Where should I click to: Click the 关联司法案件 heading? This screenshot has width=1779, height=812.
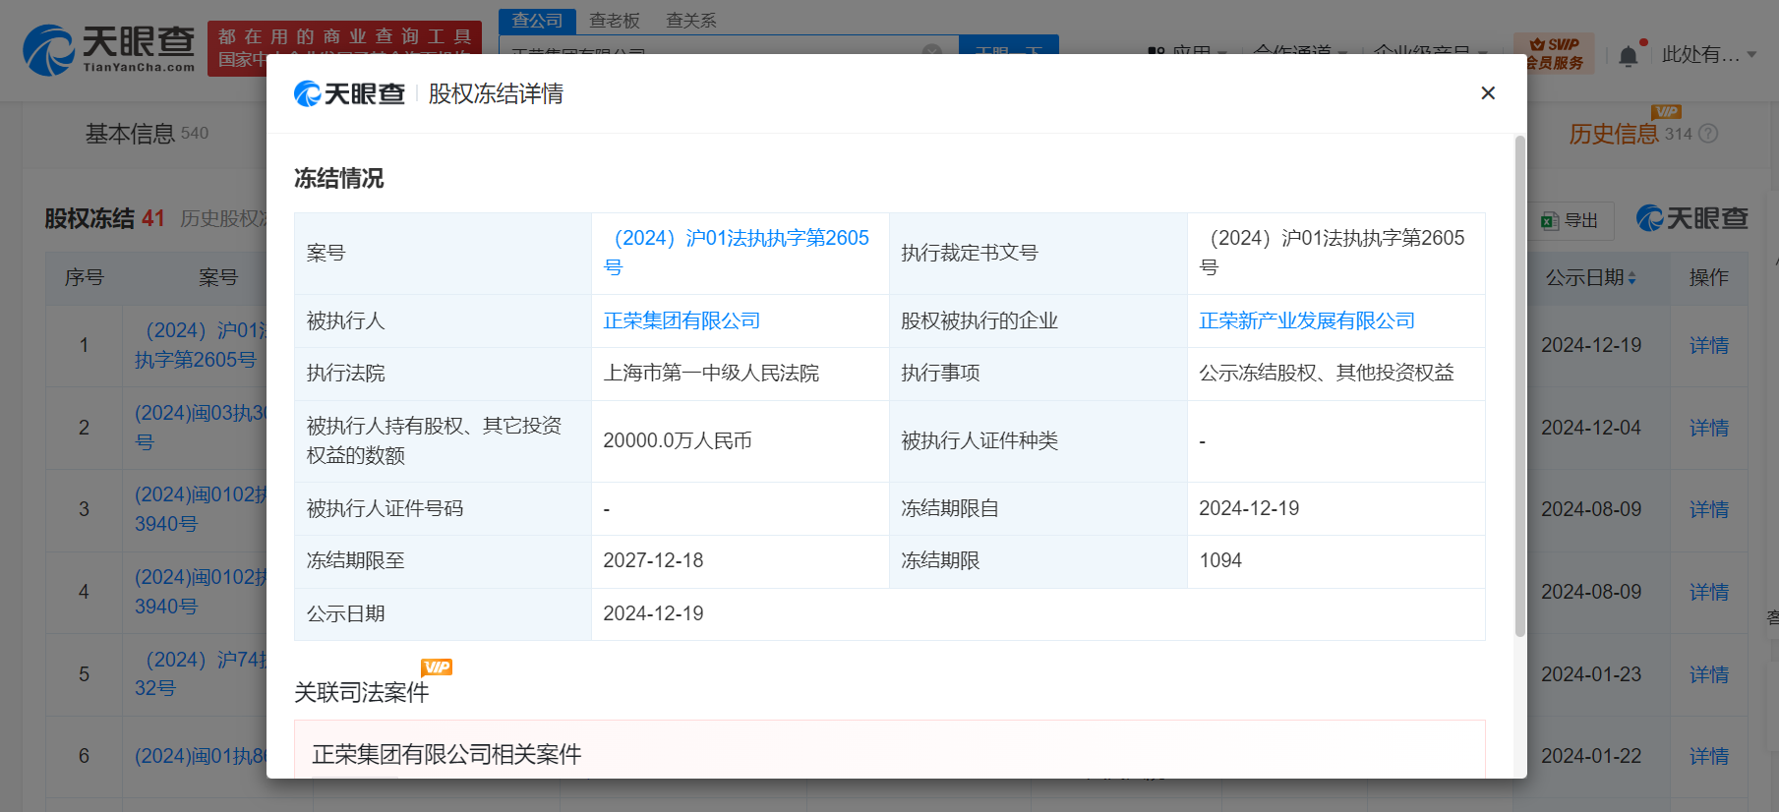(362, 692)
